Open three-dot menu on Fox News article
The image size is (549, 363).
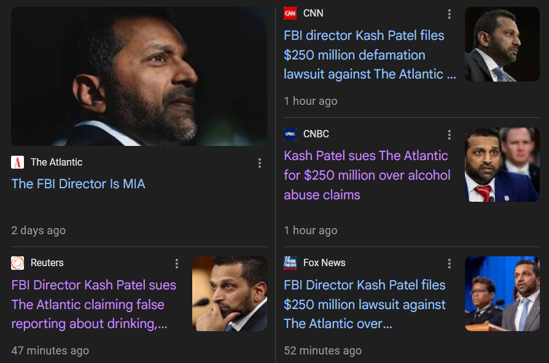pyautogui.click(x=450, y=264)
